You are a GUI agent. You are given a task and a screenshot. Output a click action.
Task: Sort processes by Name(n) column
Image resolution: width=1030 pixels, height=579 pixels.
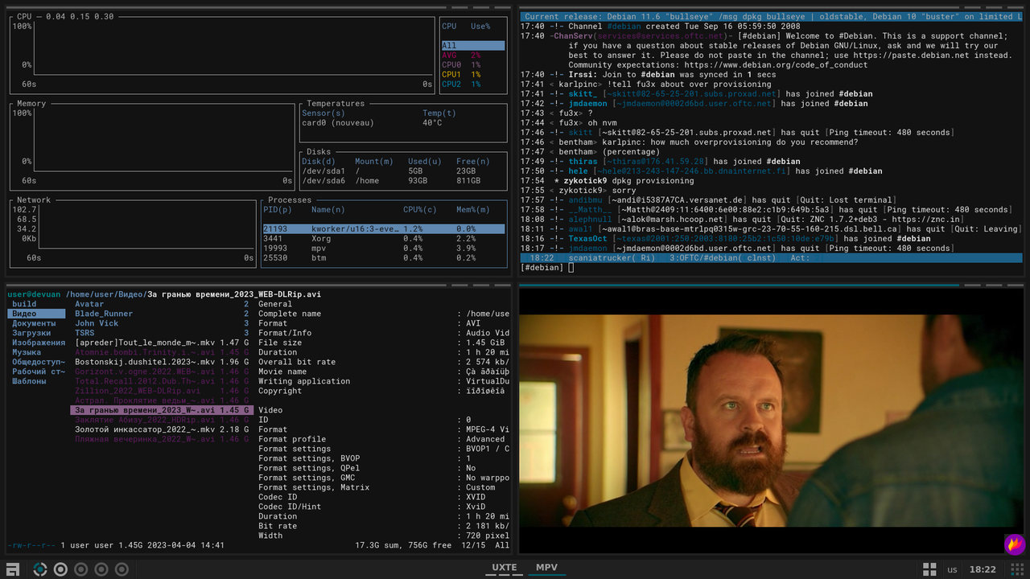pyautogui.click(x=328, y=210)
